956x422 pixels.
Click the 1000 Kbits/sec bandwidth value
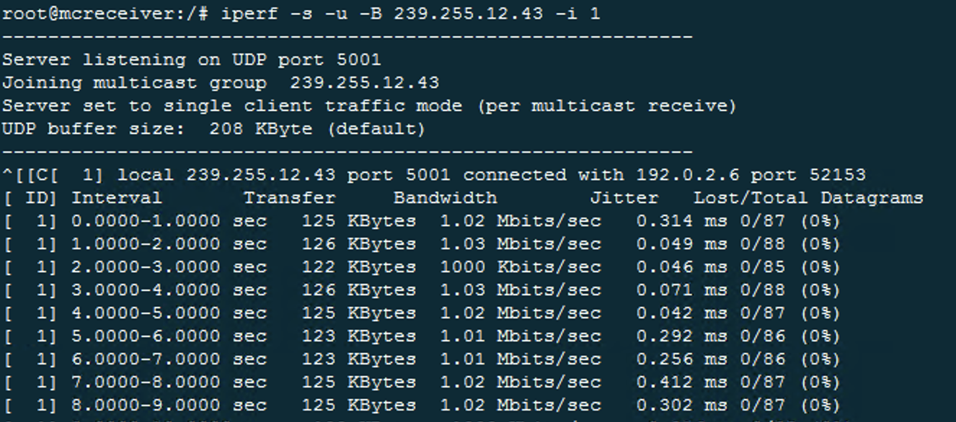coord(520,267)
